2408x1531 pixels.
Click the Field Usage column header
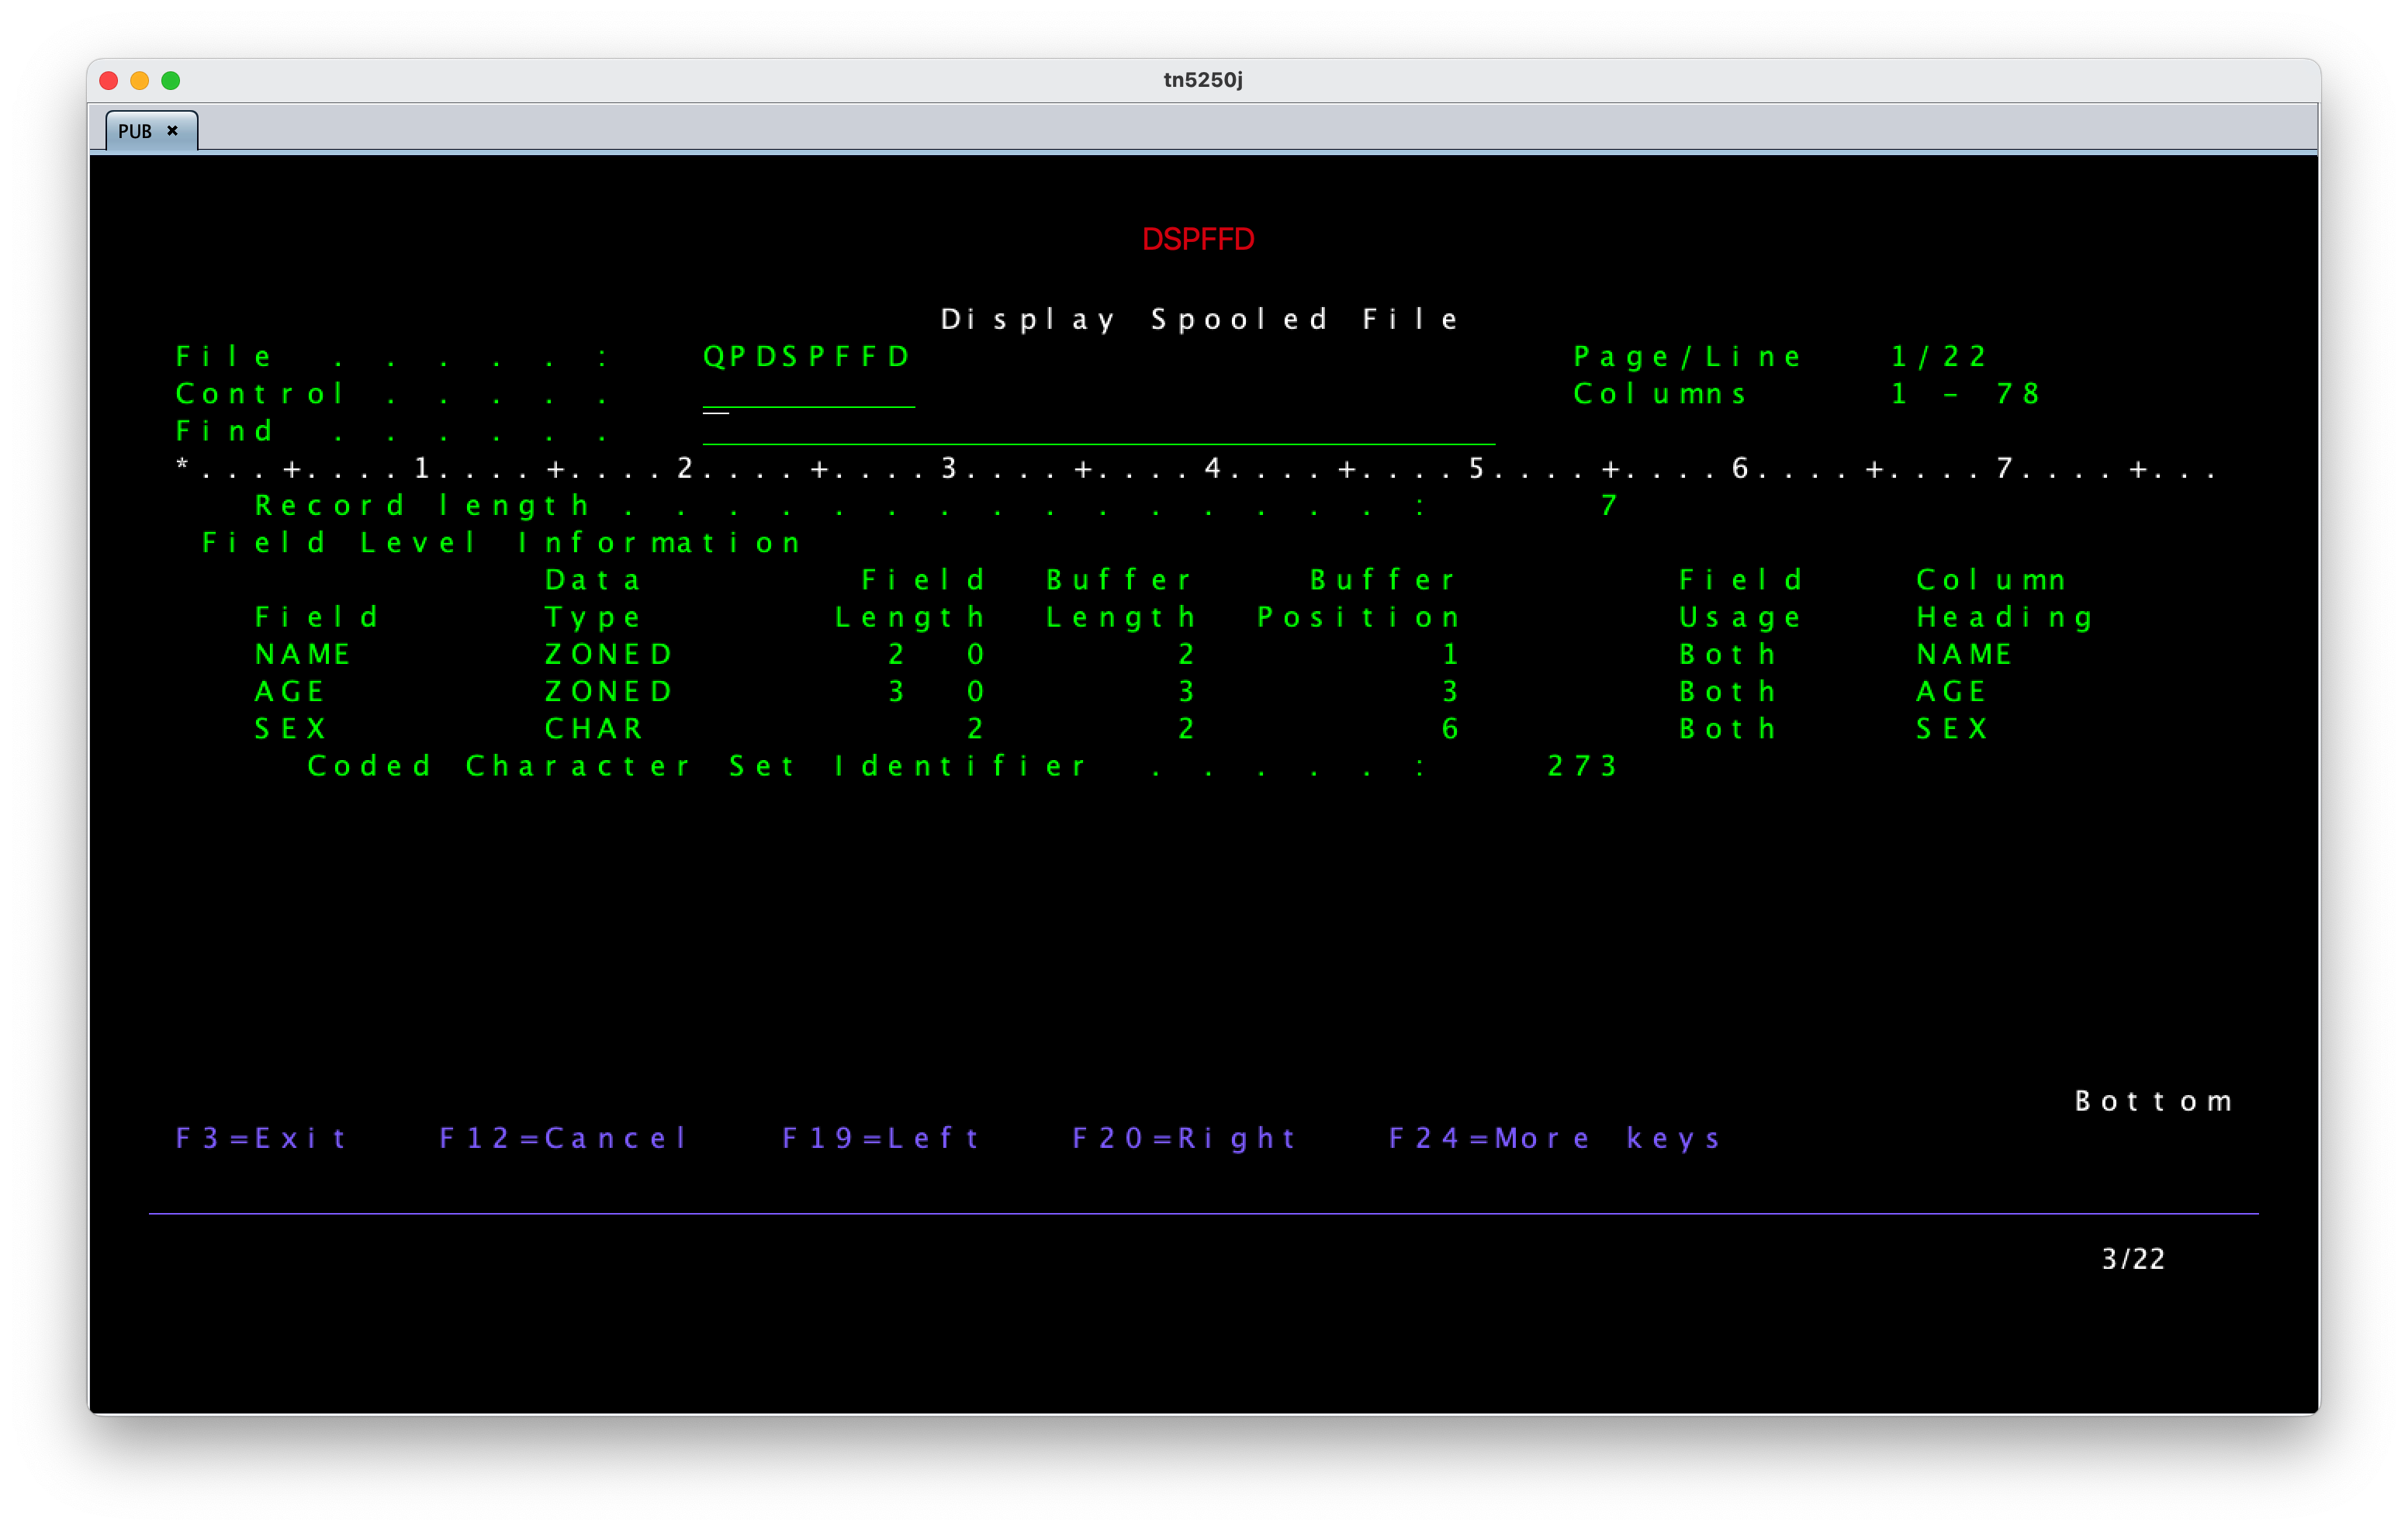1741,598
